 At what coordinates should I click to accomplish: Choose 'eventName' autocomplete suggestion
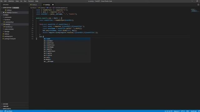pos(67,47)
